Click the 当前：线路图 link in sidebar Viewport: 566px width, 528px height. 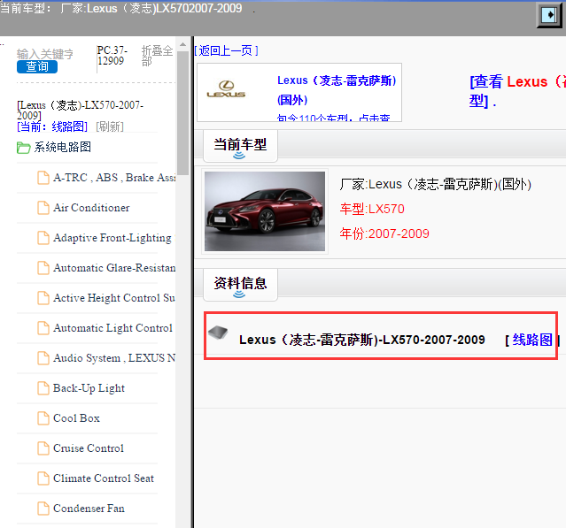[52, 126]
